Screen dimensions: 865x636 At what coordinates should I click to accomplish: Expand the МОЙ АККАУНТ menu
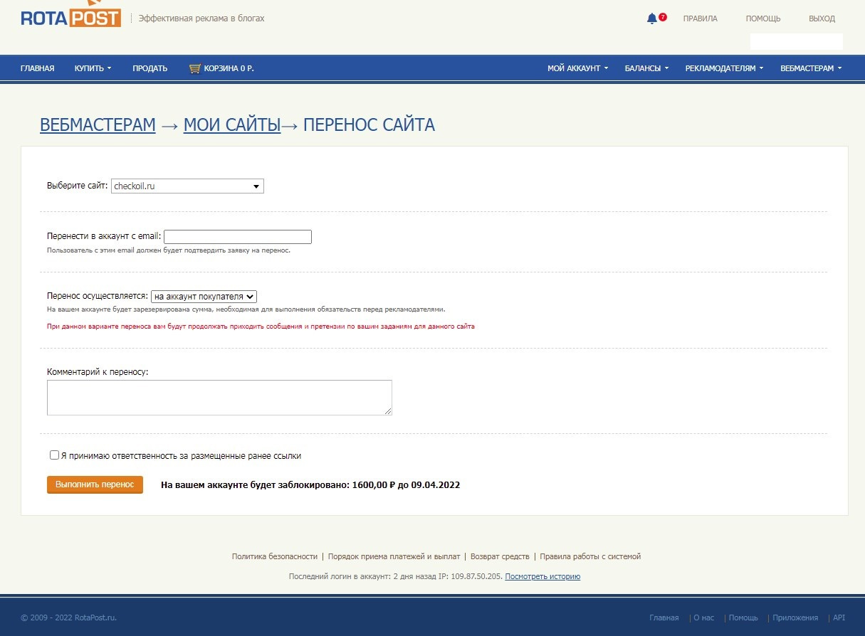point(577,68)
